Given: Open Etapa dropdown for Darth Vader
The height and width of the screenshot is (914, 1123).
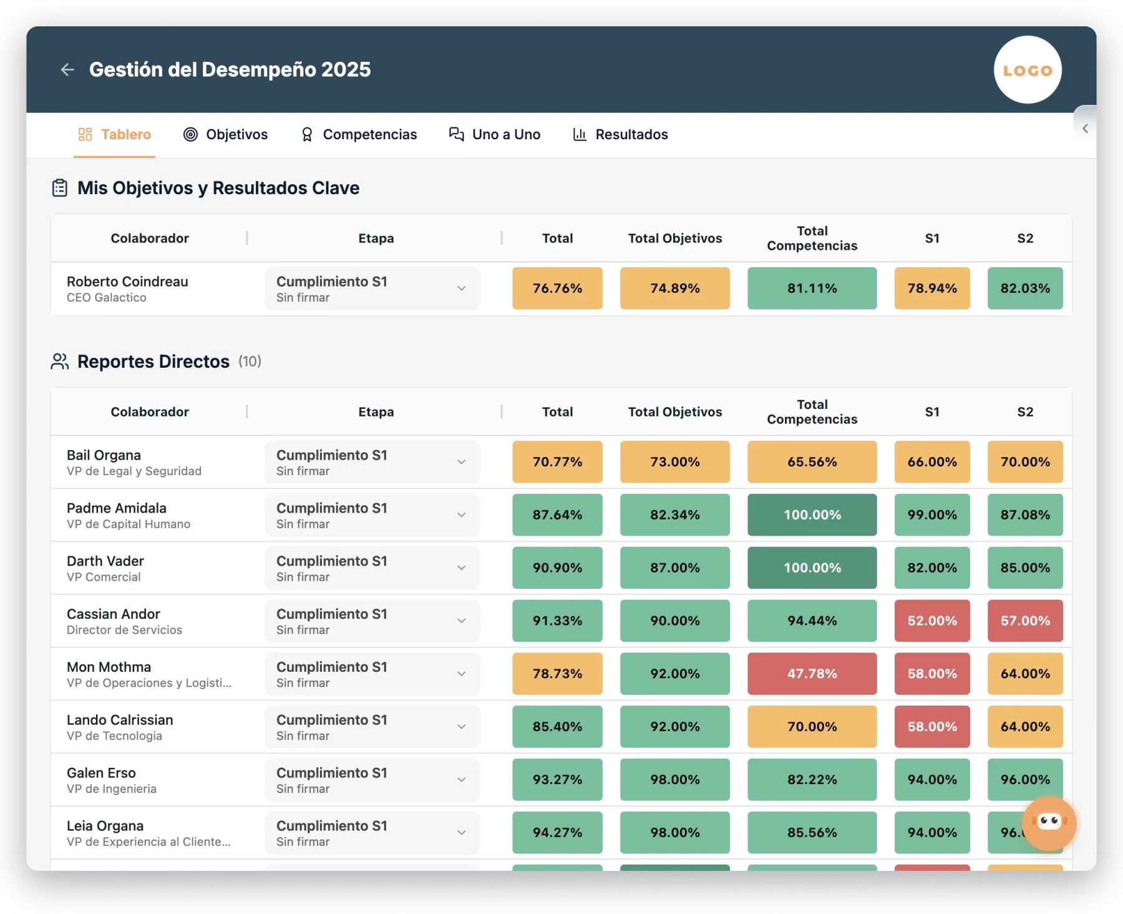Looking at the screenshot, I should coord(372,568).
